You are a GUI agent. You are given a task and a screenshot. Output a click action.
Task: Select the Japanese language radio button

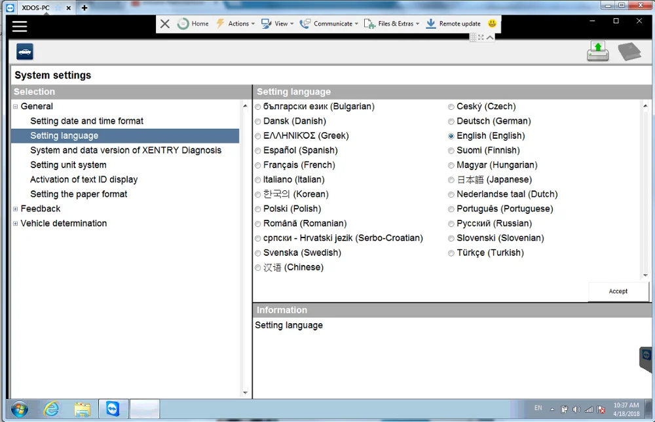(x=451, y=180)
